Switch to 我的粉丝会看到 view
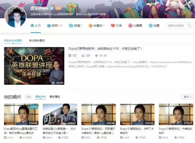The image size is (195, 143). click(13, 40)
